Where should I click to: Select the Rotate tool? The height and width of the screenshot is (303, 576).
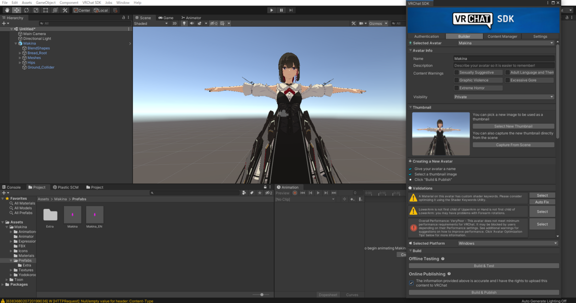26,10
